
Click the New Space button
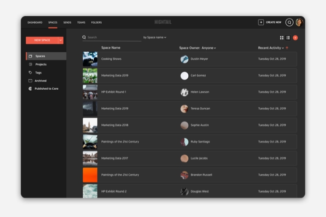(x=42, y=40)
